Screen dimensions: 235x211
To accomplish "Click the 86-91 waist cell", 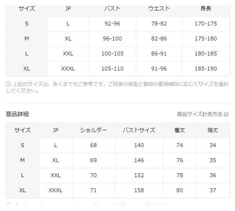I will (x=159, y=53).
